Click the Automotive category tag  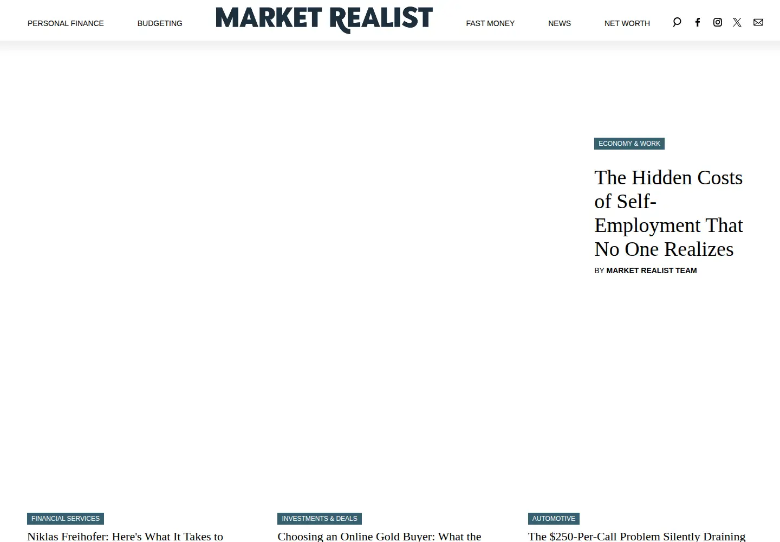(x=554, y=519)
